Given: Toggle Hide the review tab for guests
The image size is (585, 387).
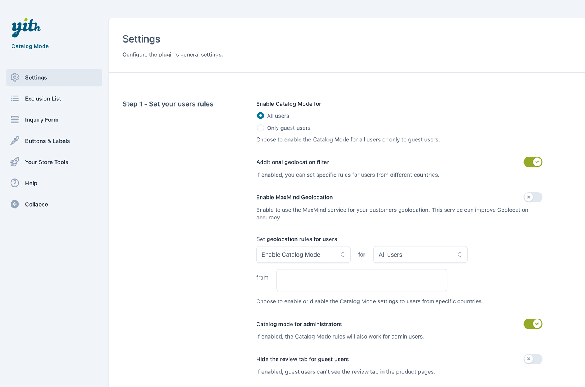Looking at the screenshot, I should (533, 359).
